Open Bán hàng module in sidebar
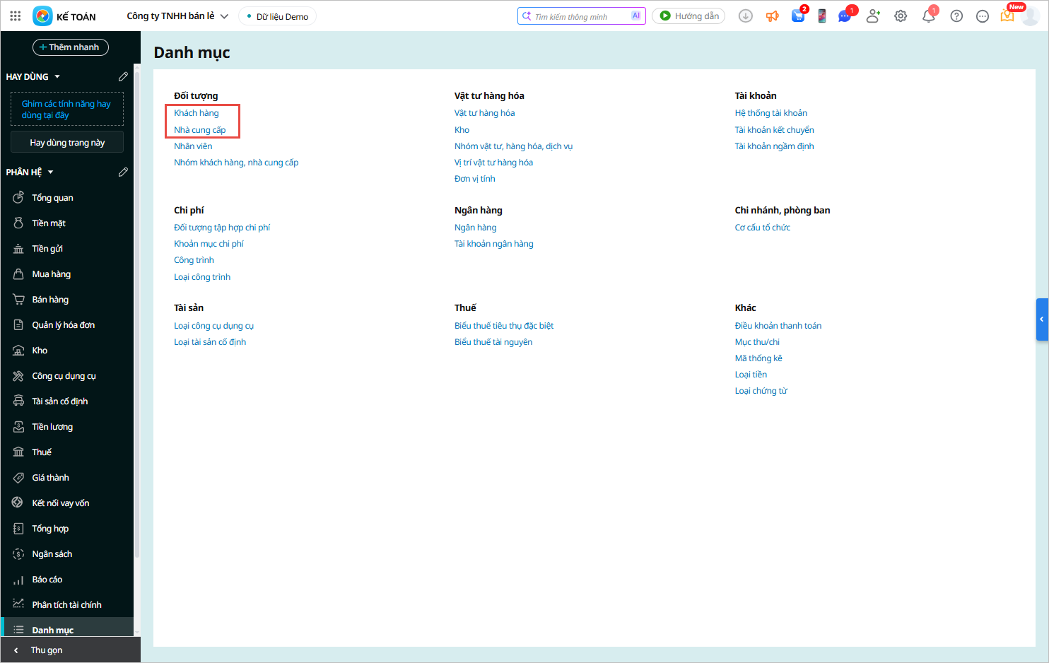 click(50, 300)
